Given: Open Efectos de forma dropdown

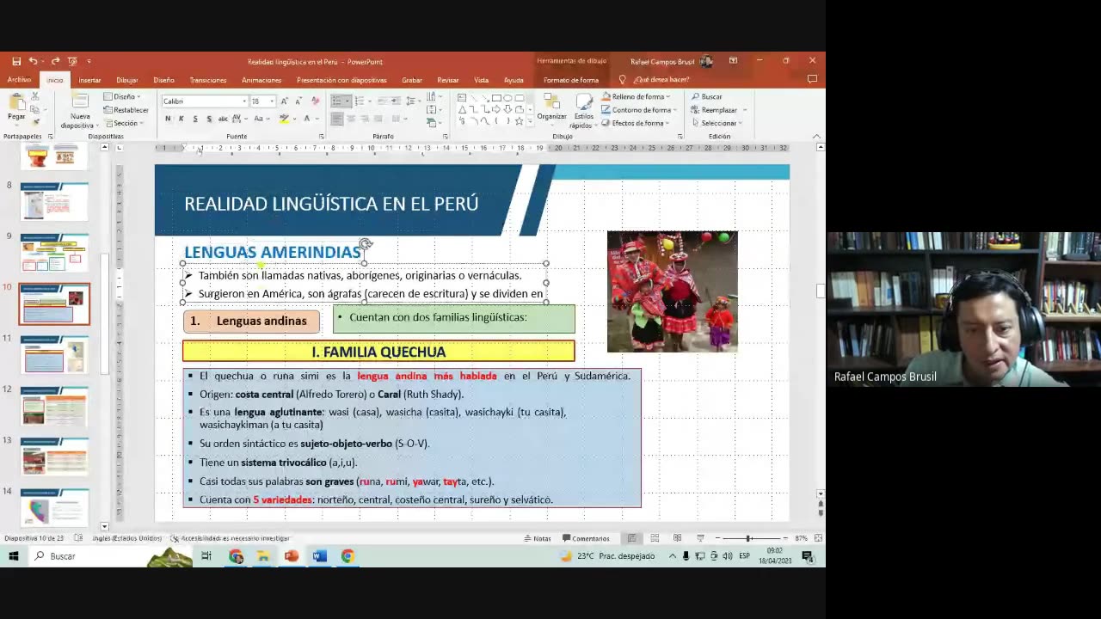Looking at the screenshot, I should 636,123.
